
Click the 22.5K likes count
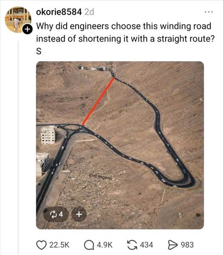pos(59,245)
